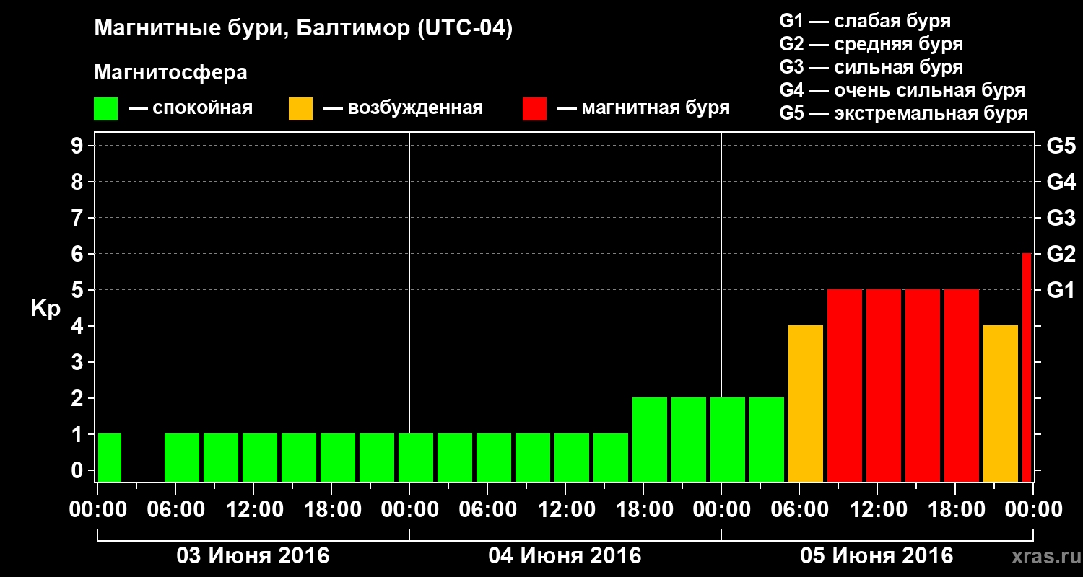Viewport: 1083px width, 577px height.
Task: Click the '03 Июня 2016' date label
Action: (x=253, y=556)
